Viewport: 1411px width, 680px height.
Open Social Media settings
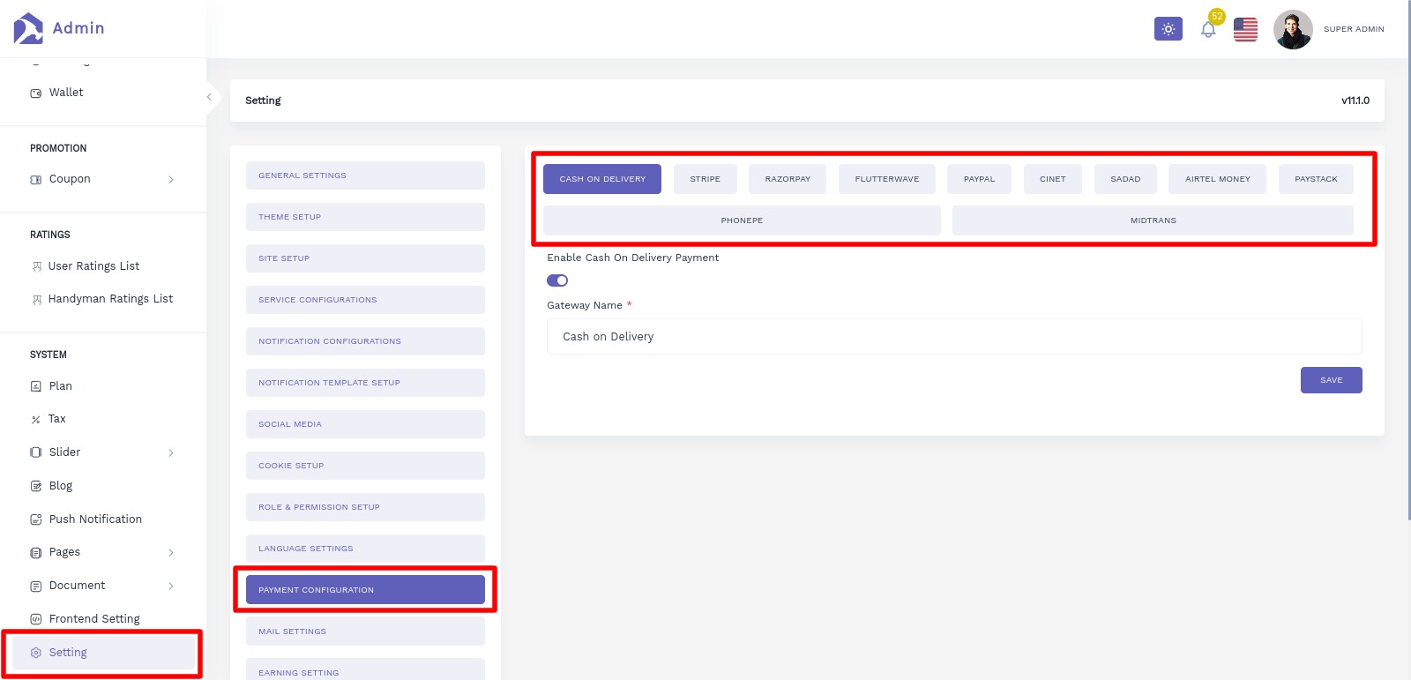tap(365, 424)
